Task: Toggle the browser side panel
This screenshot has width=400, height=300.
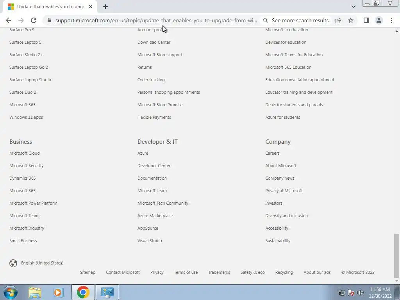Action: coord(366,20)
